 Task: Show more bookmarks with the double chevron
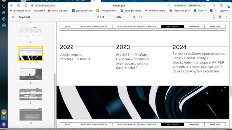(216, 10)
